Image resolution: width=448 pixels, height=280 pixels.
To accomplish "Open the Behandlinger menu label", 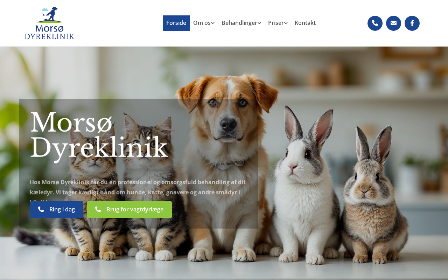I will tap(239, 23).
